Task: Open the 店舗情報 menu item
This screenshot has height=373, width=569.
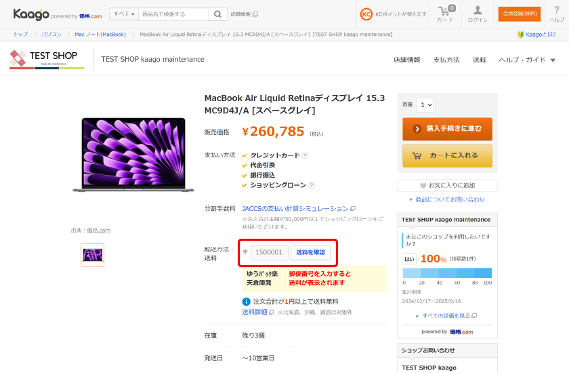Action: pyautogui.click(x=407, y=60)
